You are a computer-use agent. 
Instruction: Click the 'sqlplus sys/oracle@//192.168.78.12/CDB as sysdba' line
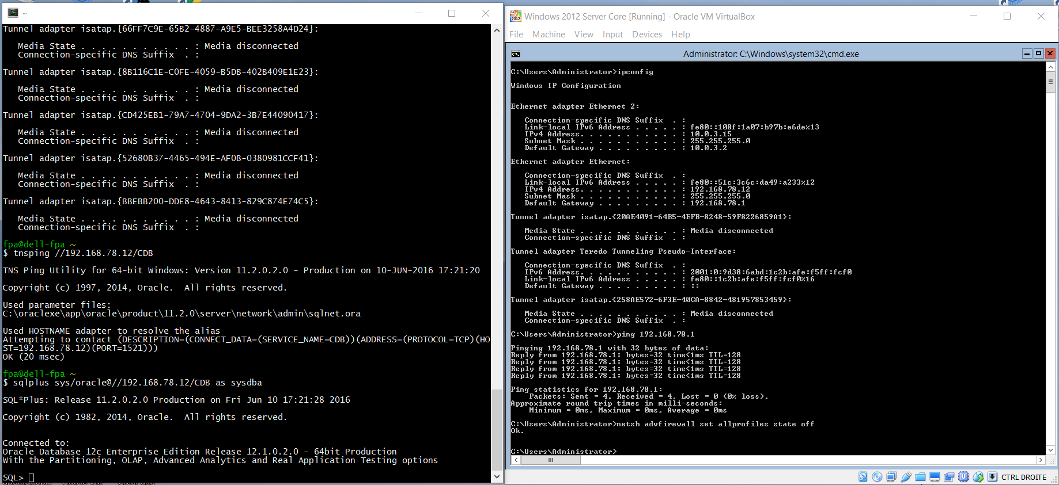pyautogui.click(x=138, y=383)
